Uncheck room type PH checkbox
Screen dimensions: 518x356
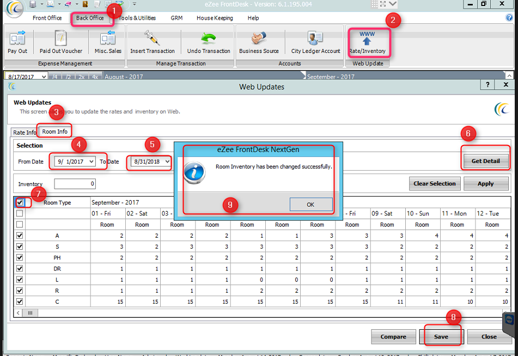point(20,257)
